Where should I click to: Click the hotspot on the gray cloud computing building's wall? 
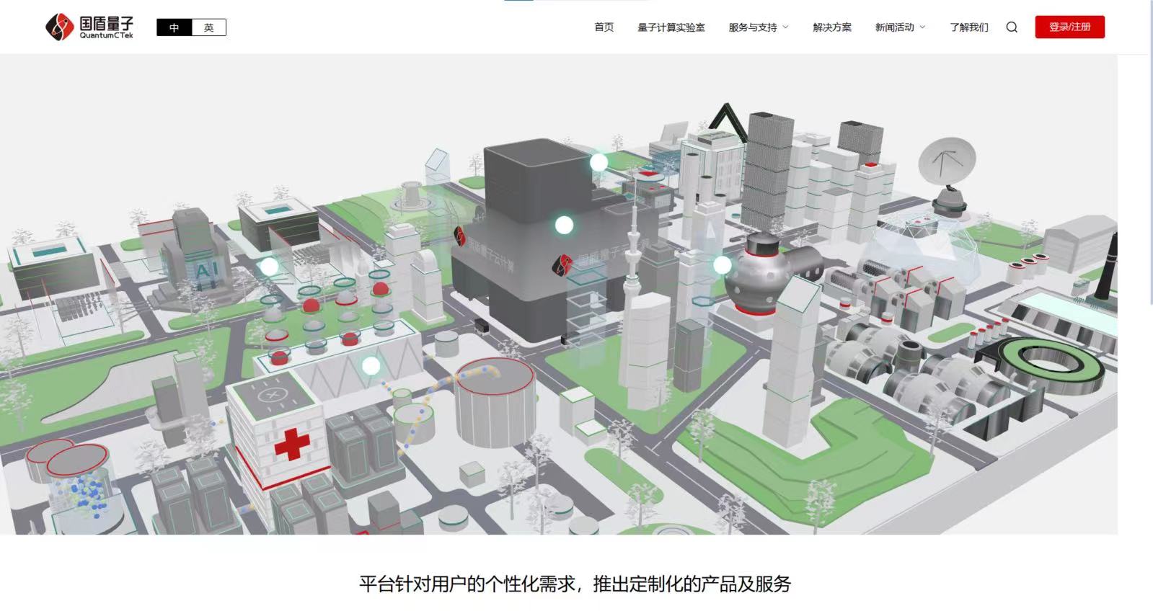click(564, 226)
